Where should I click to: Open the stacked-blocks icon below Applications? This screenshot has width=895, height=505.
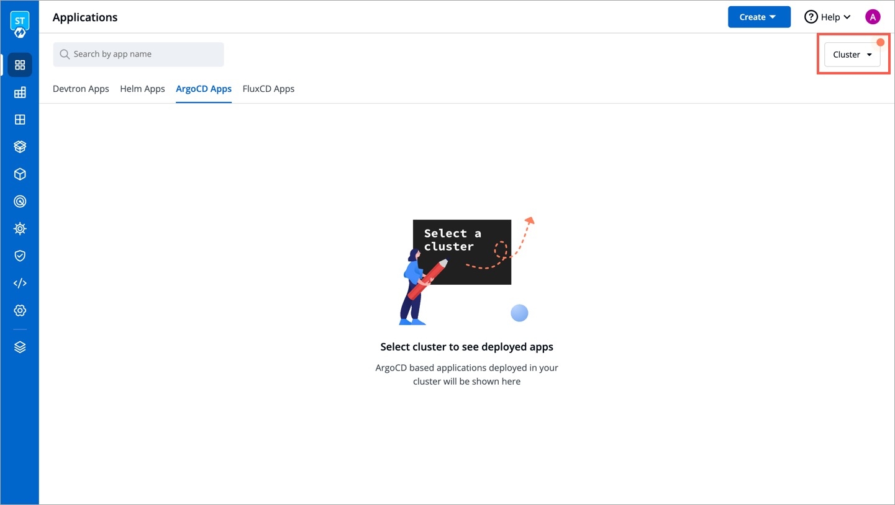pyautogui.click(x=20, y=92)
